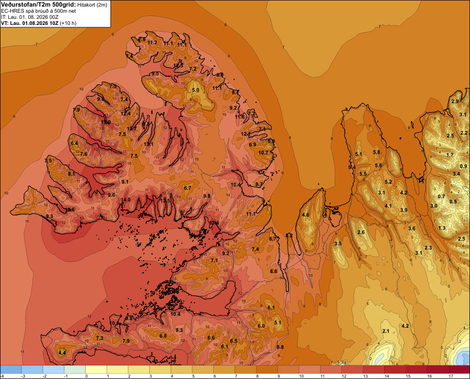The height and width of the screenshot is (379, 470).
Task: Click the 2.2 temperature value
Action: [x=464, y=133]
